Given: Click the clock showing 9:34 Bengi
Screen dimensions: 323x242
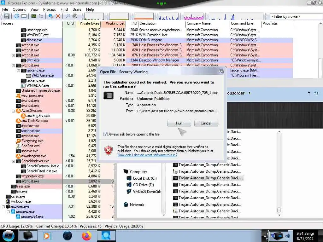Looking at the screenshot, I should 305,236.
